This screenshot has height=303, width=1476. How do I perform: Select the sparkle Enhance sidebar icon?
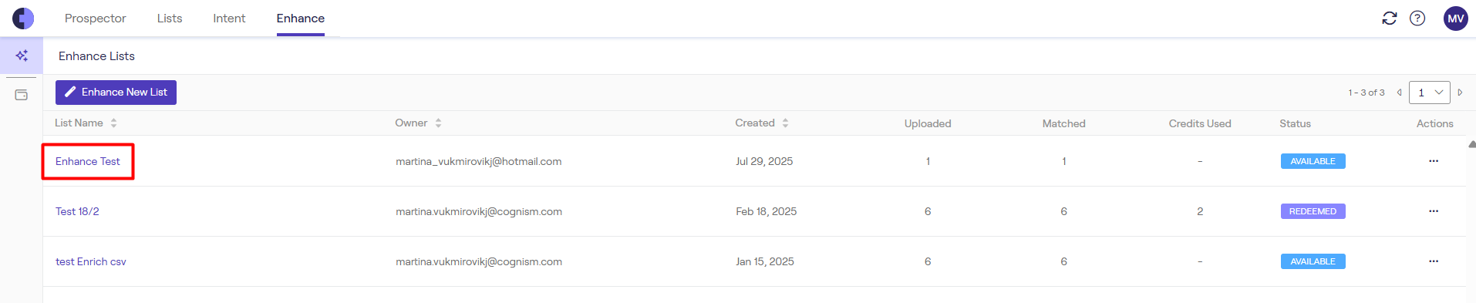[x=22, y=56]
